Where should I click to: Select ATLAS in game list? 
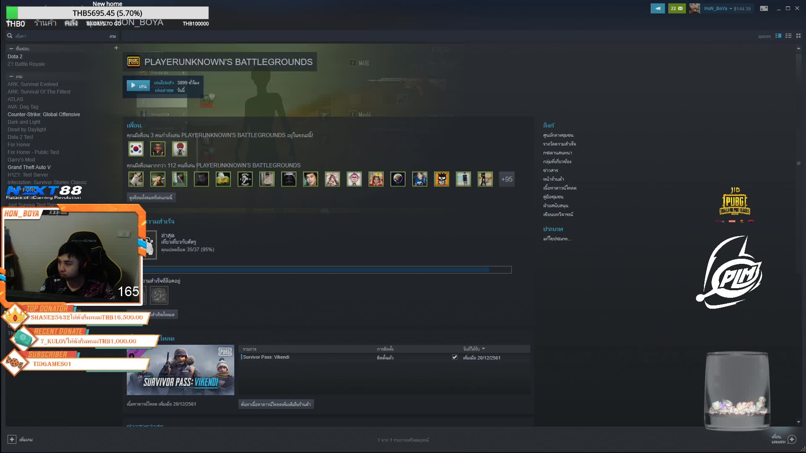coord(16,99)
